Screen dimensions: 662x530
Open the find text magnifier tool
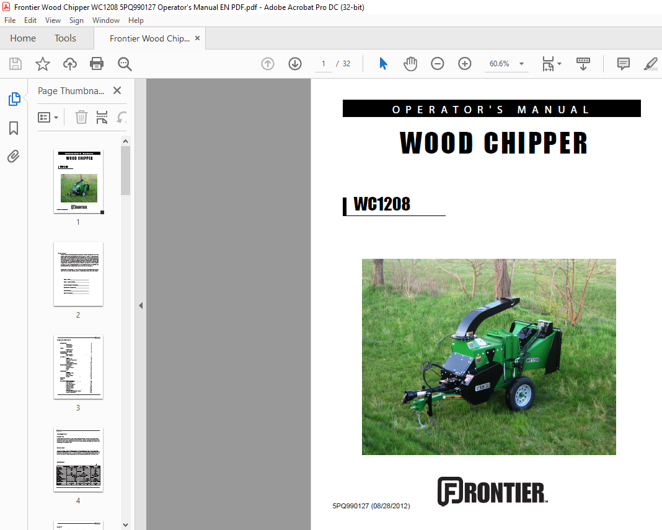pyautogui.click(x=125, y=64)
